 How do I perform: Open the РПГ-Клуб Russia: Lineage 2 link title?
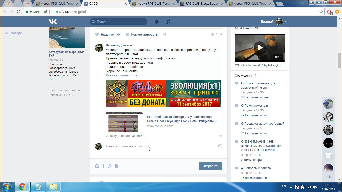[x=182, y=119]
